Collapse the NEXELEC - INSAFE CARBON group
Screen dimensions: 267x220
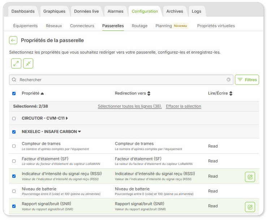(x=79, y=132)
